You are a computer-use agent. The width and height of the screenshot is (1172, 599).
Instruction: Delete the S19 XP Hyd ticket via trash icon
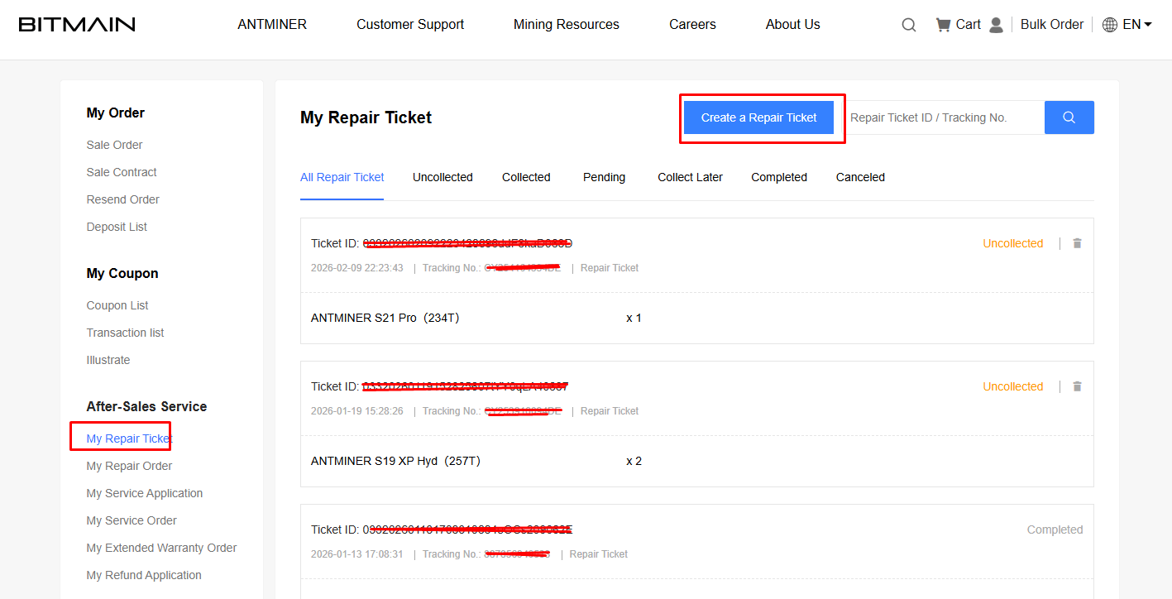(x=1076, y=386)
